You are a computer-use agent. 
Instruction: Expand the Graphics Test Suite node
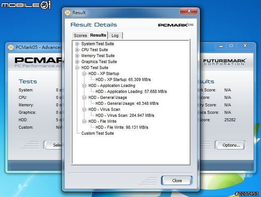(x=77, y=62)
